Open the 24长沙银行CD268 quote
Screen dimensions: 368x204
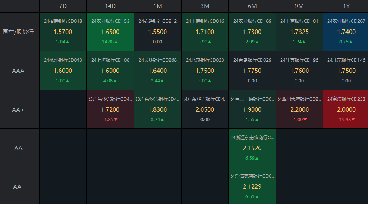(x=158, y=71)
